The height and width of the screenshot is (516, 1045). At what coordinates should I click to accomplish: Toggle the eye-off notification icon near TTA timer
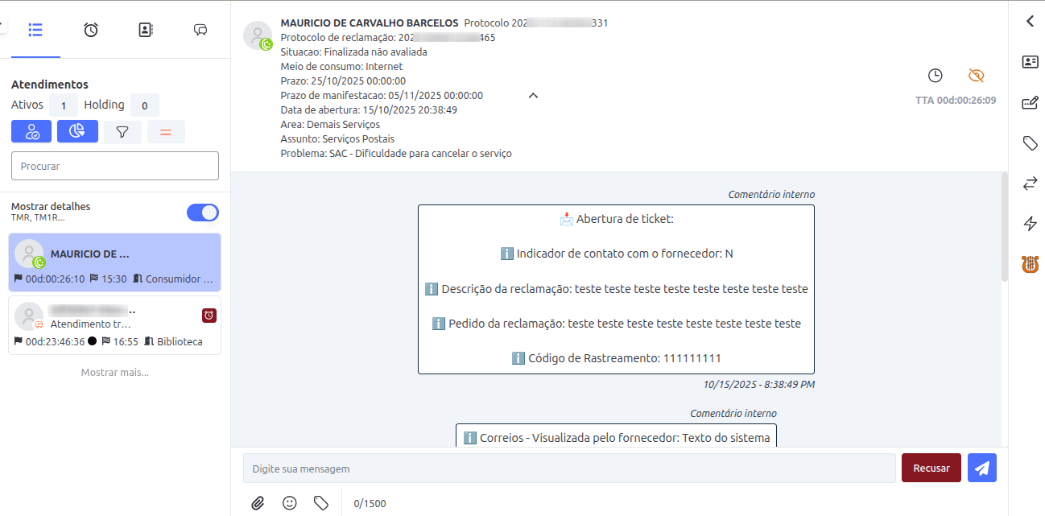pyautogui.click(x=976, y=75)
